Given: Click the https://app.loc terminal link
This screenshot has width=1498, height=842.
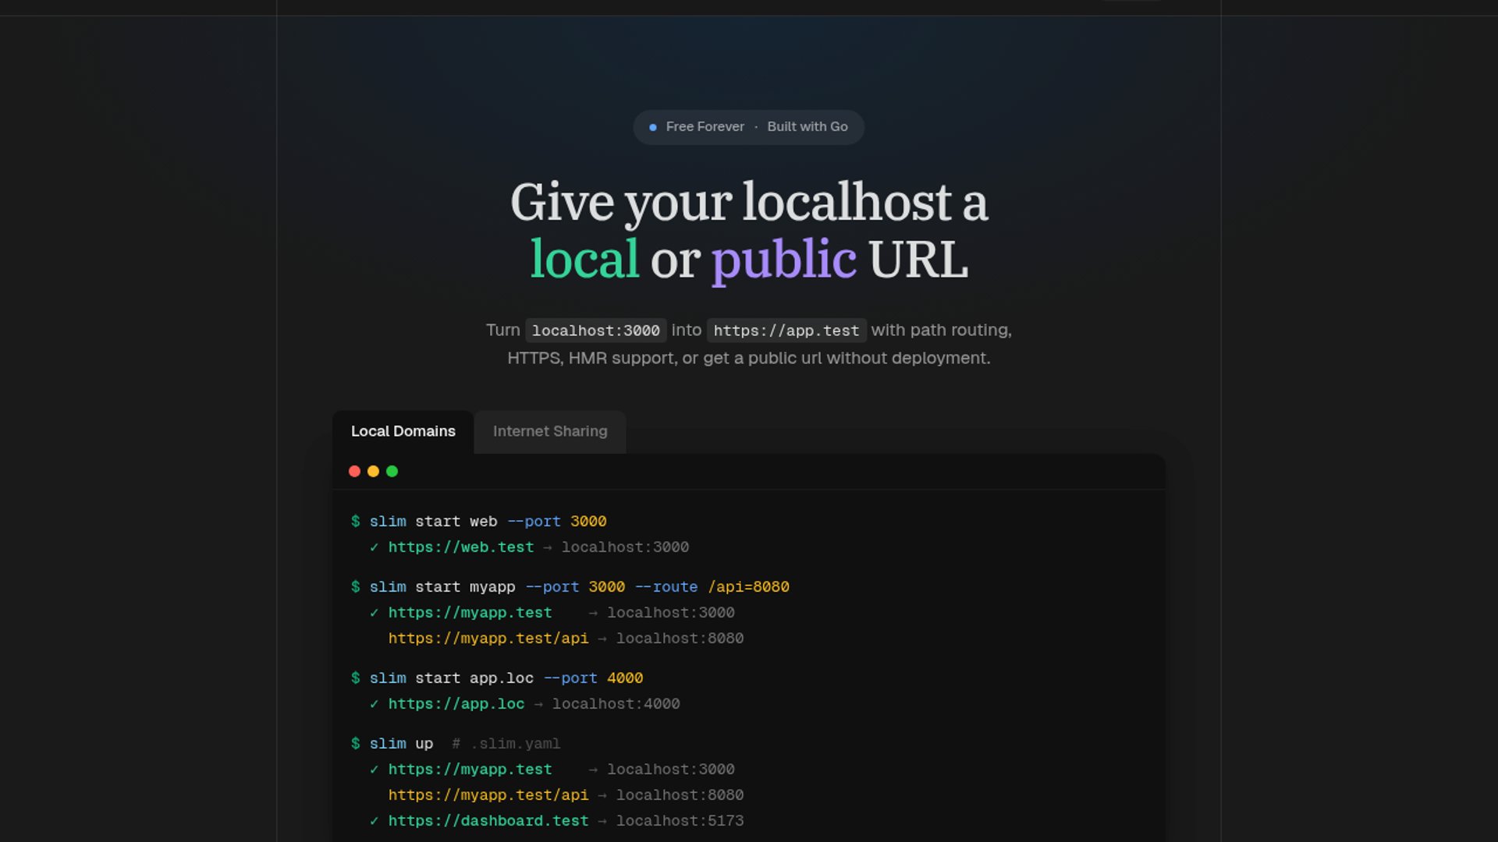Looking at the screenshot, I should [x=456, y=704].
